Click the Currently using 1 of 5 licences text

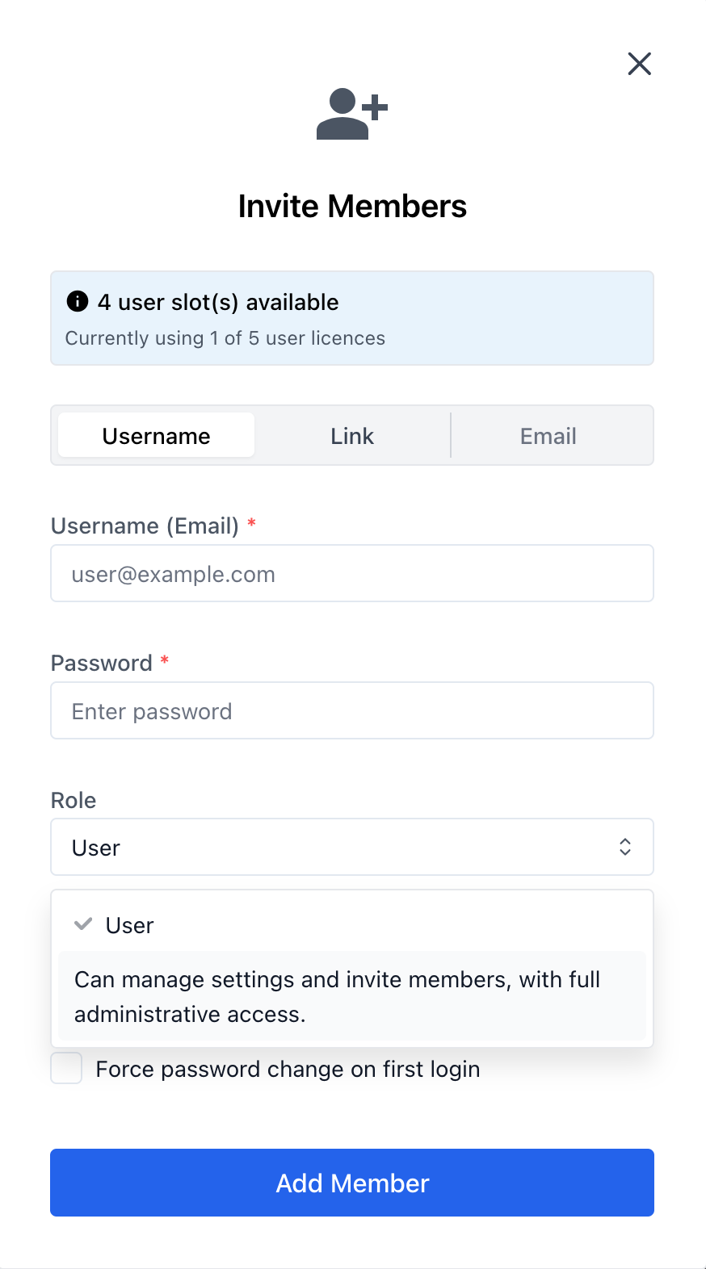224,338
